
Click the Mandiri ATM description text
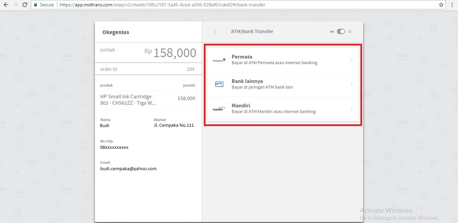(x=273, y=112)
